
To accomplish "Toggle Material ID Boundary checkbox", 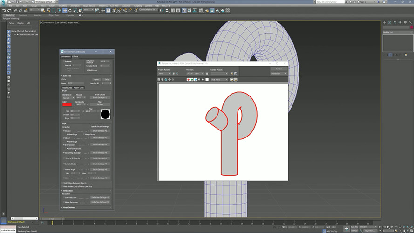I will pos(64,158).
